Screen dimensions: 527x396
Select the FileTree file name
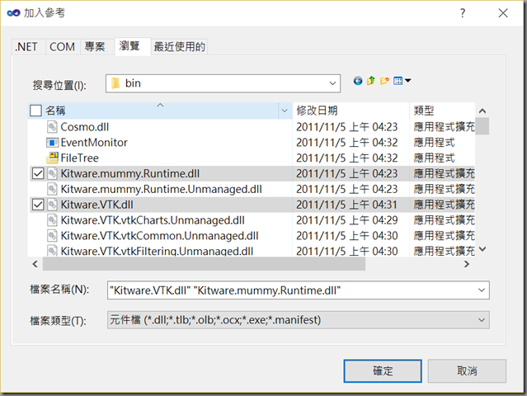80,158
